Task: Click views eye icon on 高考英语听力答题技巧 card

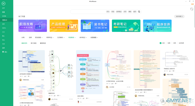Action: [21, 76]
